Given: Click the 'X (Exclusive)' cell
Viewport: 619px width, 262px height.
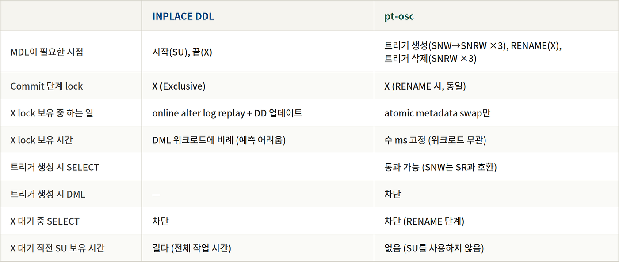Looking at the screenshot, I should tap(179, 86).
